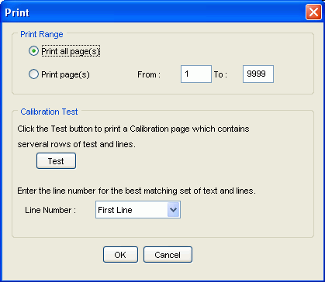Confirm printing with the OK button

pos(120,255)
